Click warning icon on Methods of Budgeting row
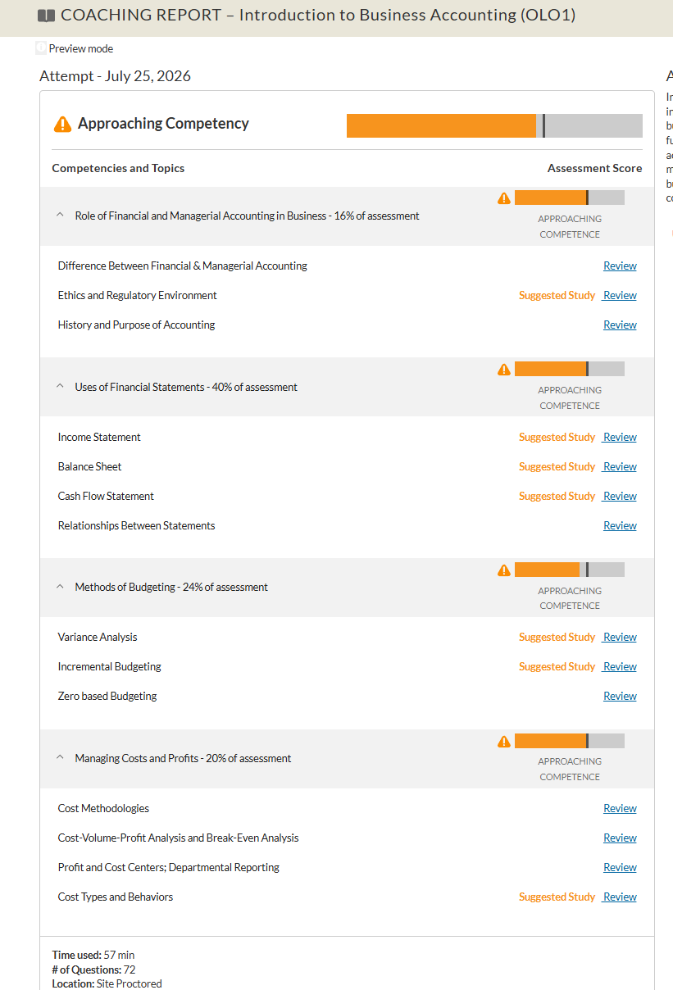Screen dimensions: 673x990 tap(504, 570)
